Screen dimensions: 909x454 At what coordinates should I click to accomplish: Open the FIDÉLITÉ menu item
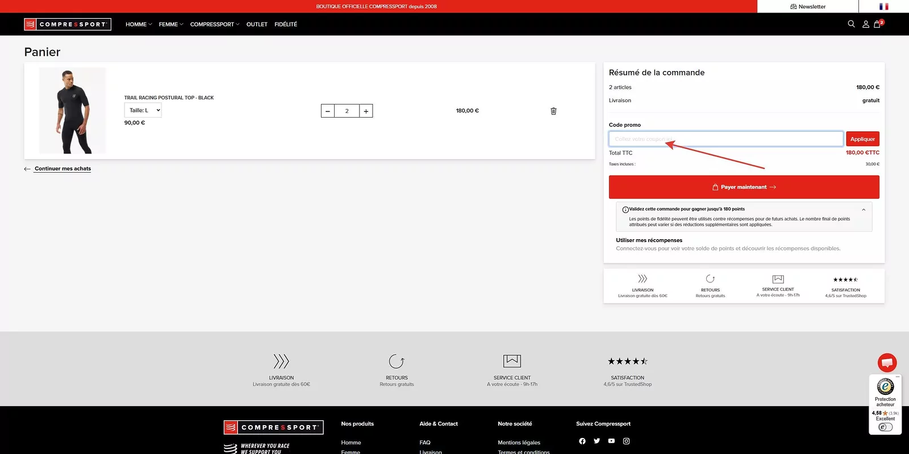286,24
